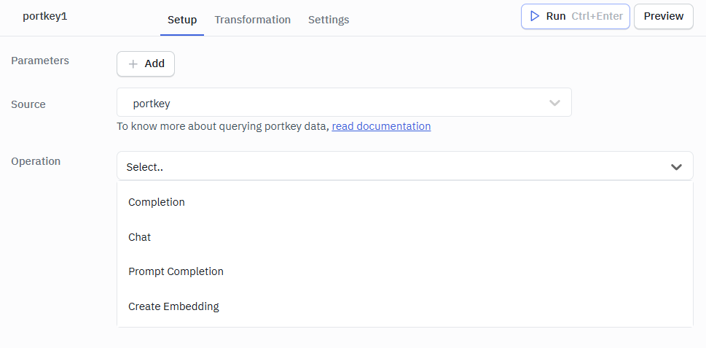The image size is (706, 348).
Task: Collapse the Operation list via its chevron
Action: (x=676, y=167)
